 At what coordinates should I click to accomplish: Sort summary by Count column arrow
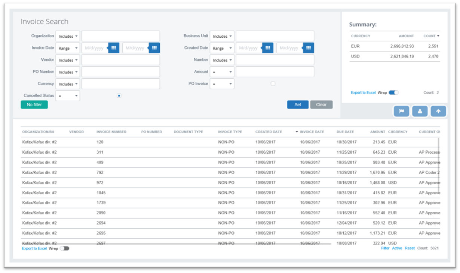tap(438, 36)
